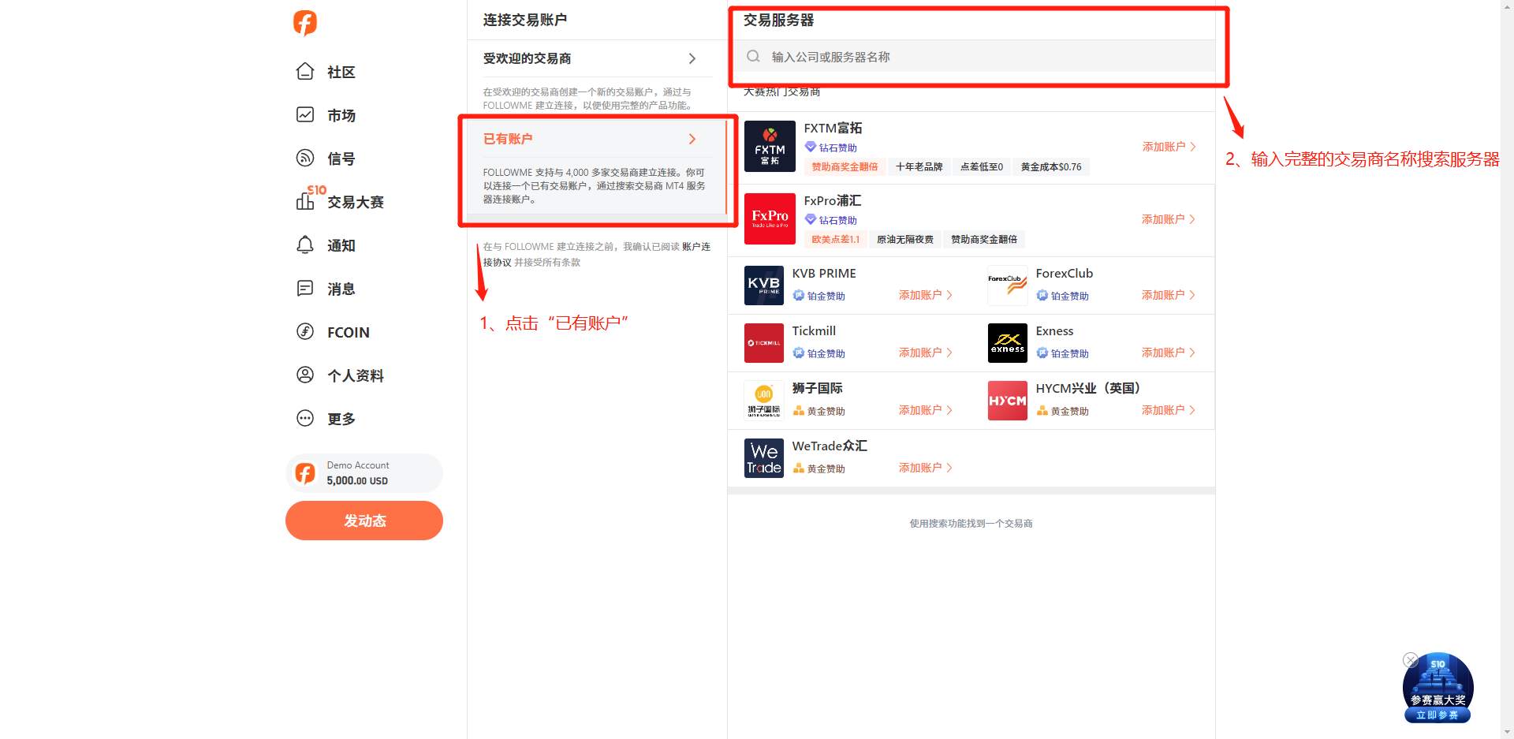Click the 铂金赞助 badge under KVB PRIME
Viewport: 1514px width, 739px height.
tap(819, 296)
